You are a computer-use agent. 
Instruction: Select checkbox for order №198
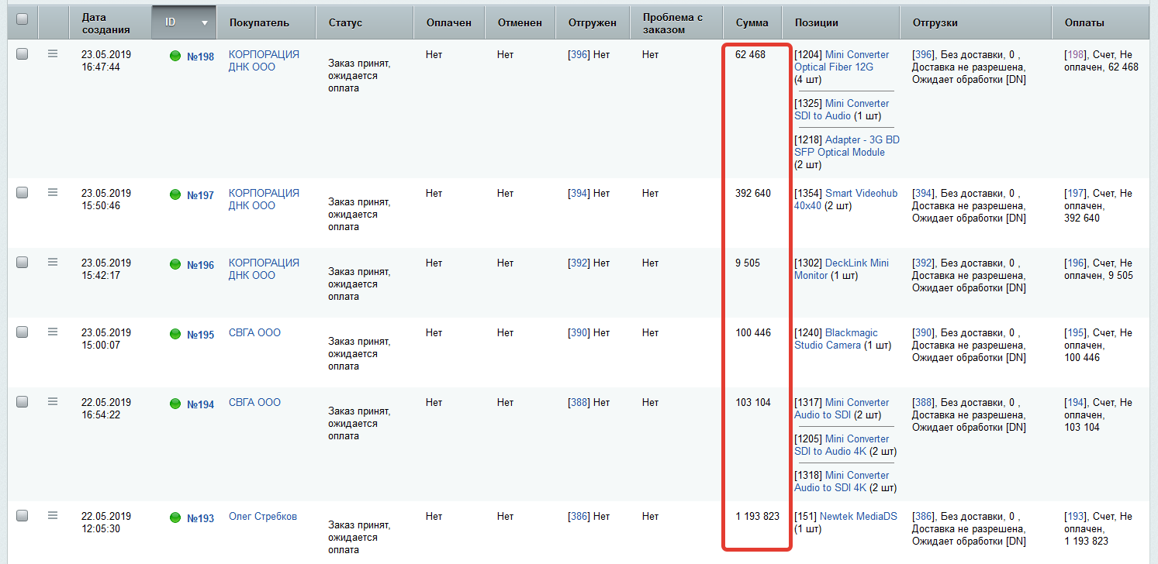click(x=22, y=54)
